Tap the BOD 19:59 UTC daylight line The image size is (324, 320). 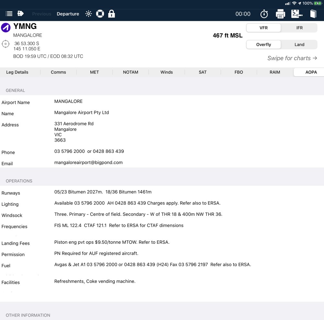click(48, 56)
